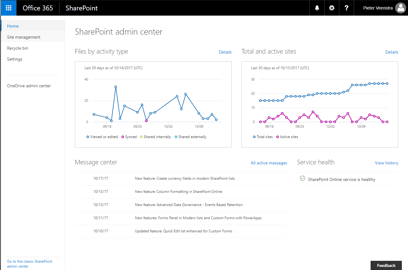408x270 pixels.
Task: Open Advanced Data Governance message
Action: 189,204
